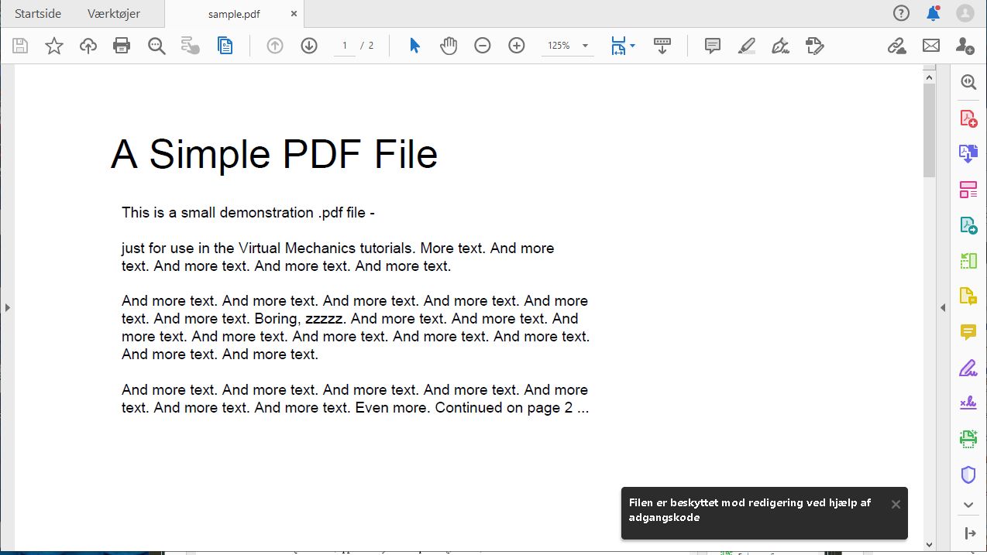Go to previous page arrow
Viewport: 987px width, 555px height.
275,46
